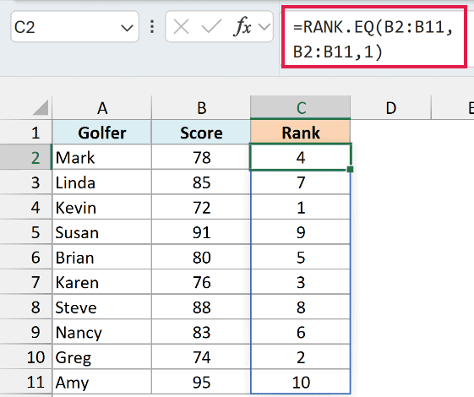The width and height of the screenshot is (474, 397).
Task: Select Greg's rank cell showing 2
Action: point(301,356)
